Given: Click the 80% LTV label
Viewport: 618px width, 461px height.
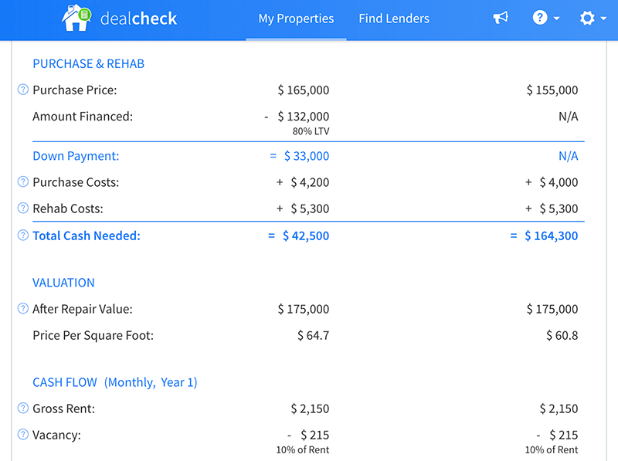Looking at the screenshot, I should click(312, 131).
